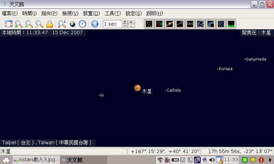Zoom out with the green-minus magnifier
Screen dimensions: 274x164
[x=29, y=24]
